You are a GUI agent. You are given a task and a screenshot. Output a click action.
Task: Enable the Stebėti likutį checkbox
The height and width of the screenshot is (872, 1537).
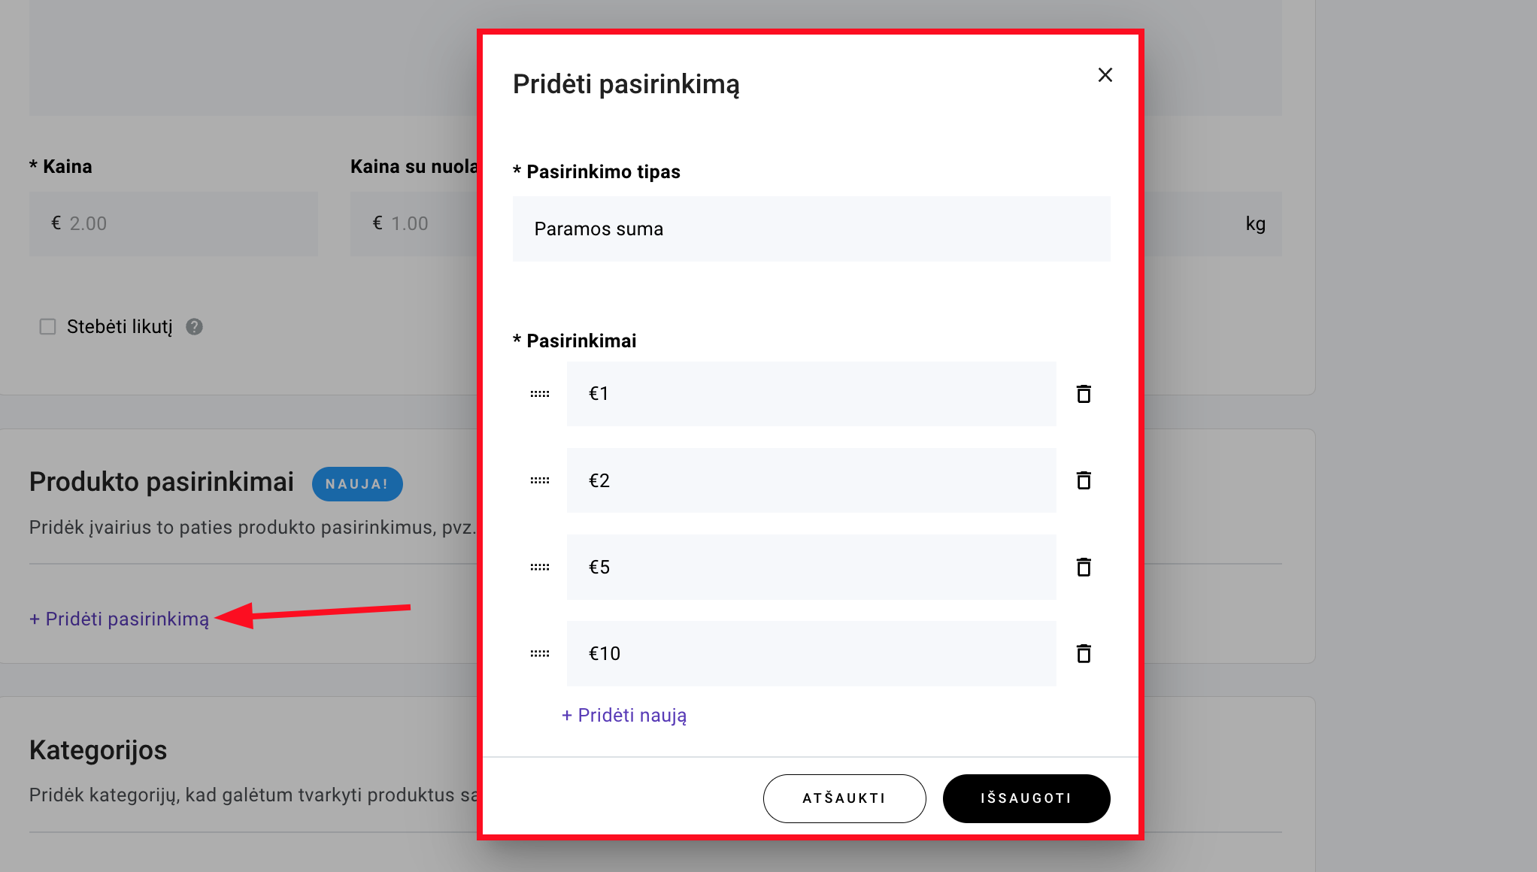(x=48, y=327)
